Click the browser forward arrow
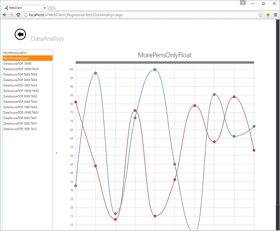The image size is (280, 231). click(x=12, y=15)
